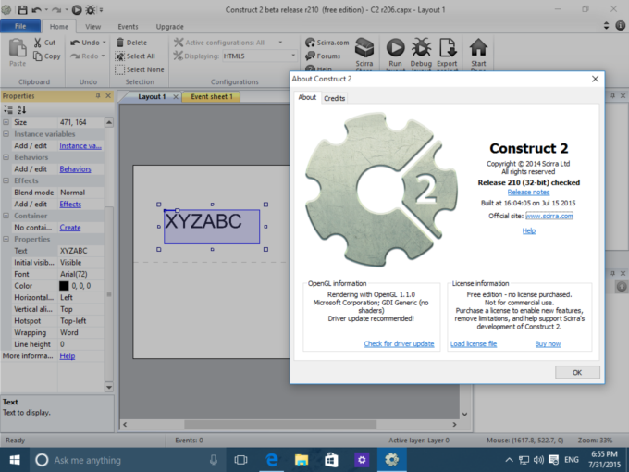Sort Properties alphabetically with A-Z icon
The image size is (629, 472).
(x=21, y=109)
